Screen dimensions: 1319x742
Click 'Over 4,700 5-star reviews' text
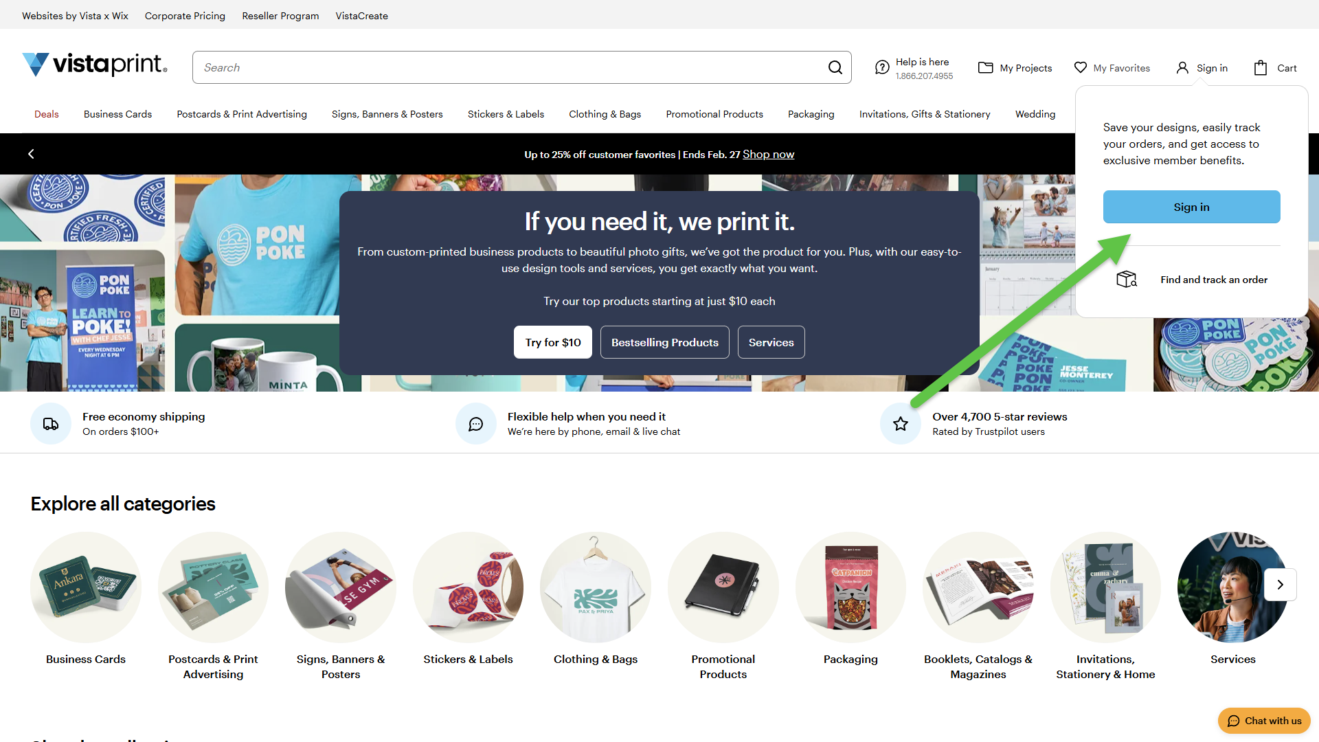pyautogui.click(x=1000, y=416)
